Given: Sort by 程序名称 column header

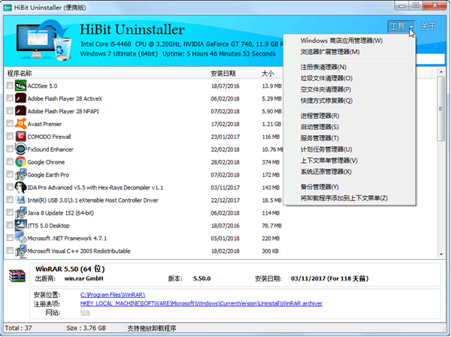Looking at the screenshot, I should pyautogui.click(x=20, y=74).
